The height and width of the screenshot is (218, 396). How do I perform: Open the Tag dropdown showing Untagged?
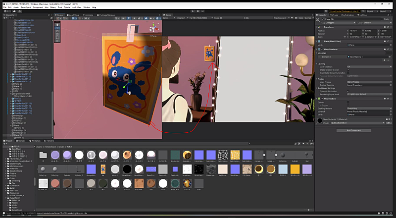[x=340, y=23]
